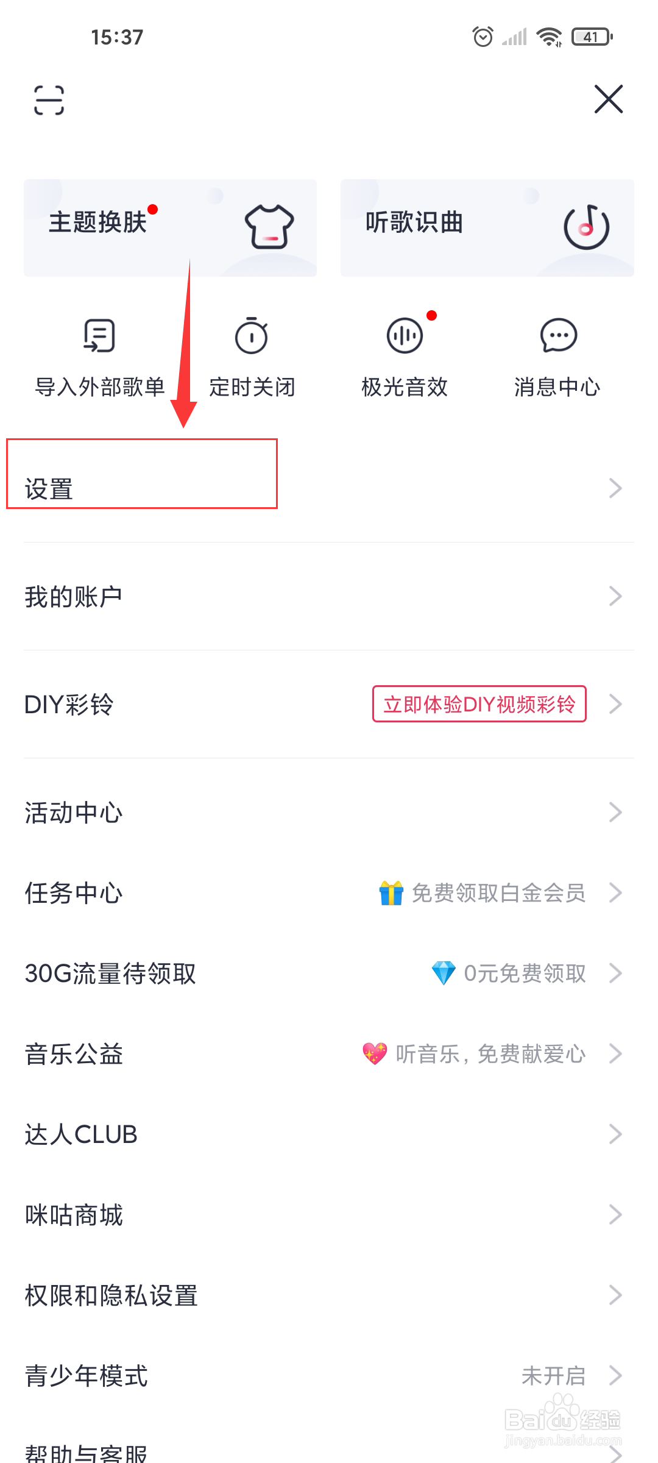Tap the scan QR code icon
The width and height of the screenshot is (658, 1463).
pyautogui.click(x=49, y=100)
